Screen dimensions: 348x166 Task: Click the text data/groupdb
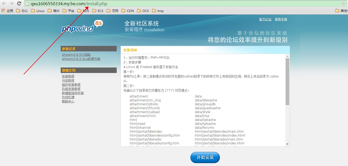pos(205,104)
